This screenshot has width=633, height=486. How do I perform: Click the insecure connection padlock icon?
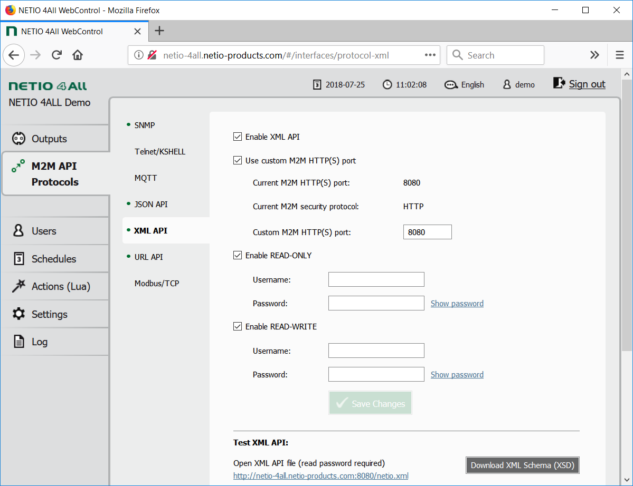152,55
